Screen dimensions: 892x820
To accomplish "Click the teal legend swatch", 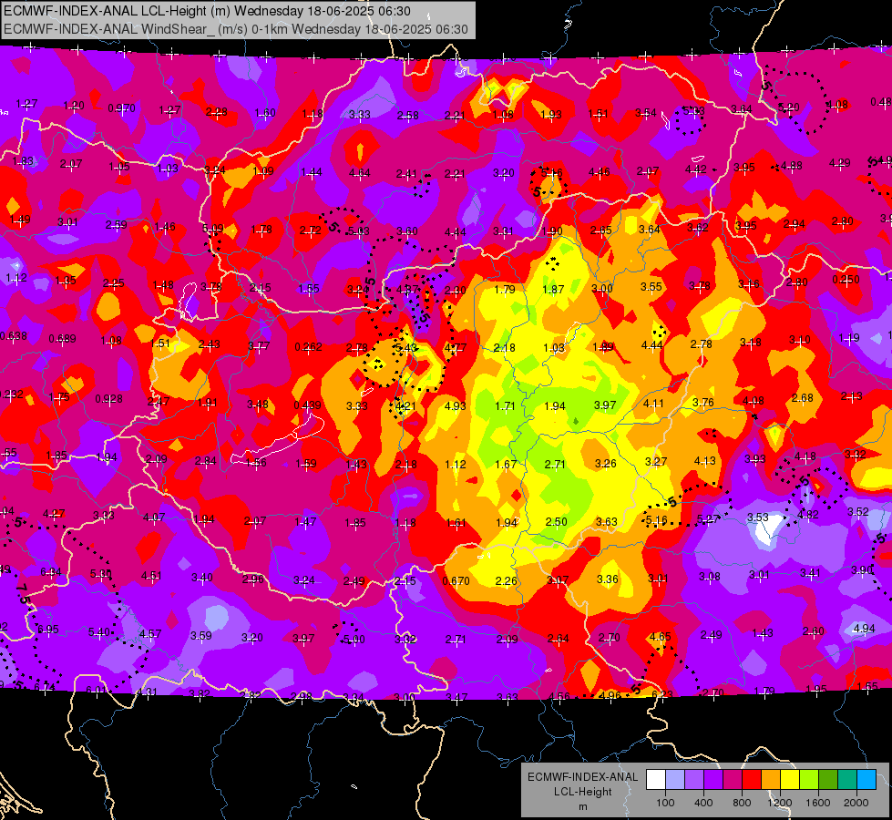I will pyautogui.click(x=847, y=780).
